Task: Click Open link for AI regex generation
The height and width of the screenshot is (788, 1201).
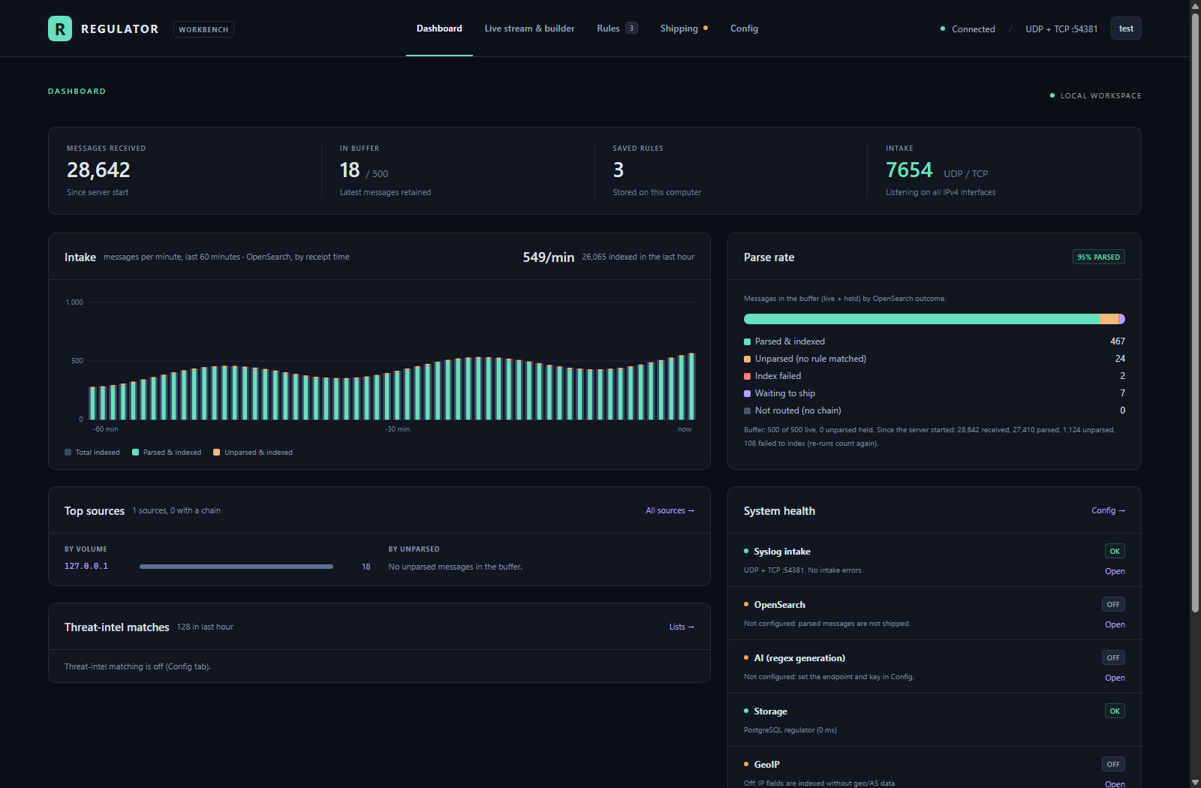Action: pos(1115,678)
